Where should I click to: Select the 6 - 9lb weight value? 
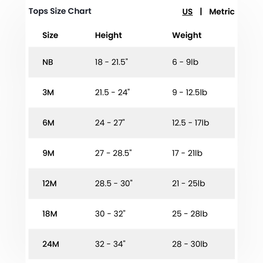point(185,62)
